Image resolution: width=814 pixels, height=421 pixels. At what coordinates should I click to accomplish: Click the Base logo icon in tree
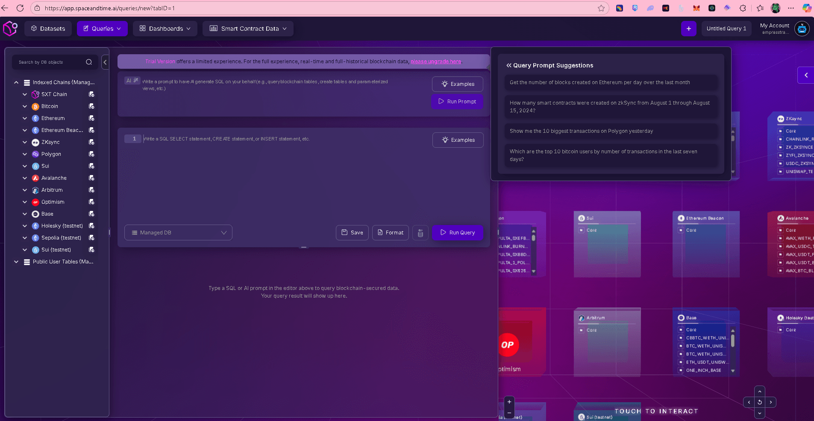(x=35, y=214)
